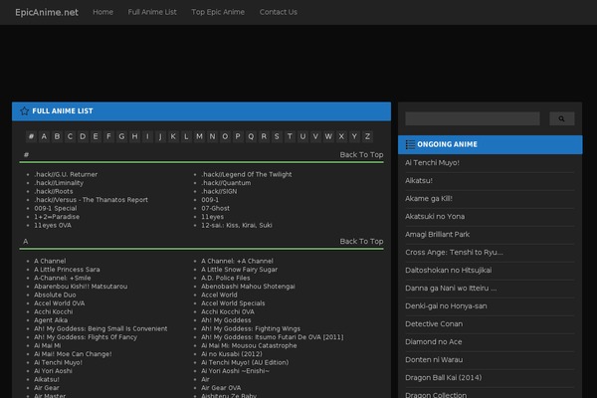This screenshot has width=597, height=398.
Task: Open 07-Ghost anime link
Action: (x=215, y=208)
